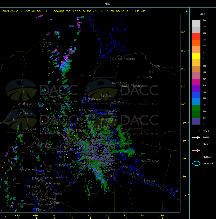Click the dBZ heading above legend

203,14
